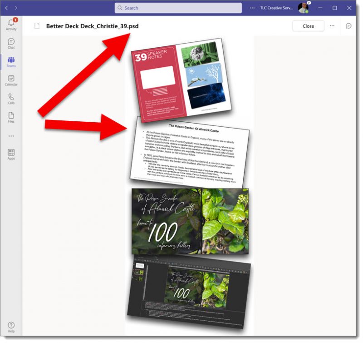Click the back navigation arrow
The width and height of the screenshot is (363, 343).
6,7
